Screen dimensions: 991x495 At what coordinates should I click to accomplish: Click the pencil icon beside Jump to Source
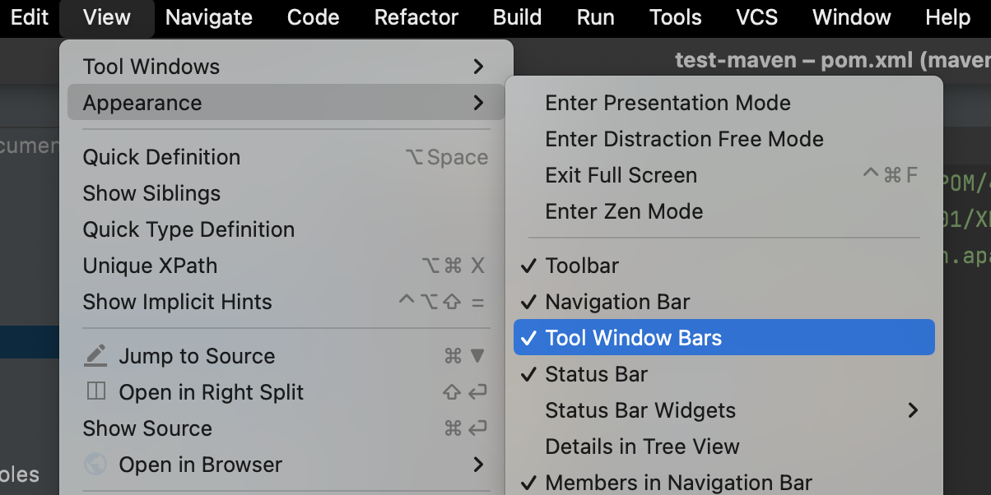click(96, 356)
